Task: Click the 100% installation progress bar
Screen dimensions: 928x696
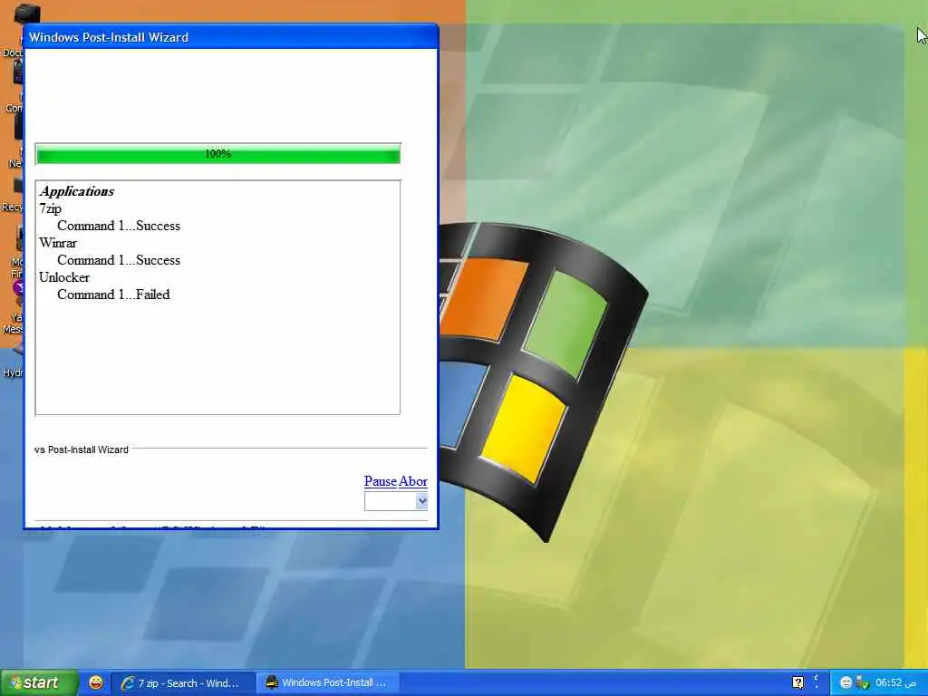Action: coord(217,154)
